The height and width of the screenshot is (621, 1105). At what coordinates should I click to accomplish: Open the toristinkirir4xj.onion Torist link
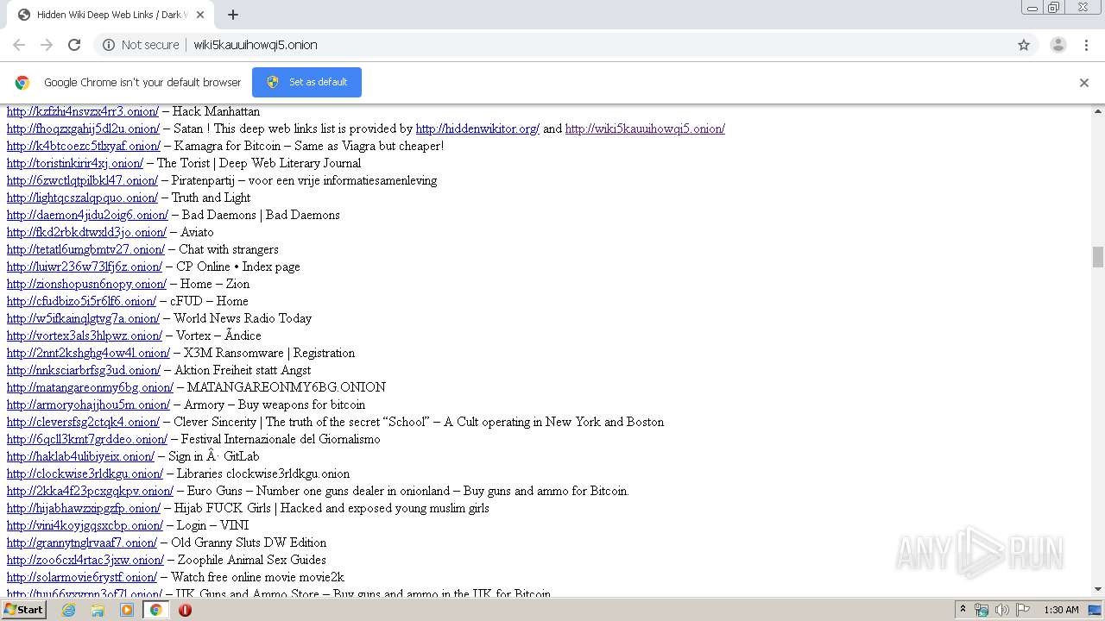click(75, 163)
